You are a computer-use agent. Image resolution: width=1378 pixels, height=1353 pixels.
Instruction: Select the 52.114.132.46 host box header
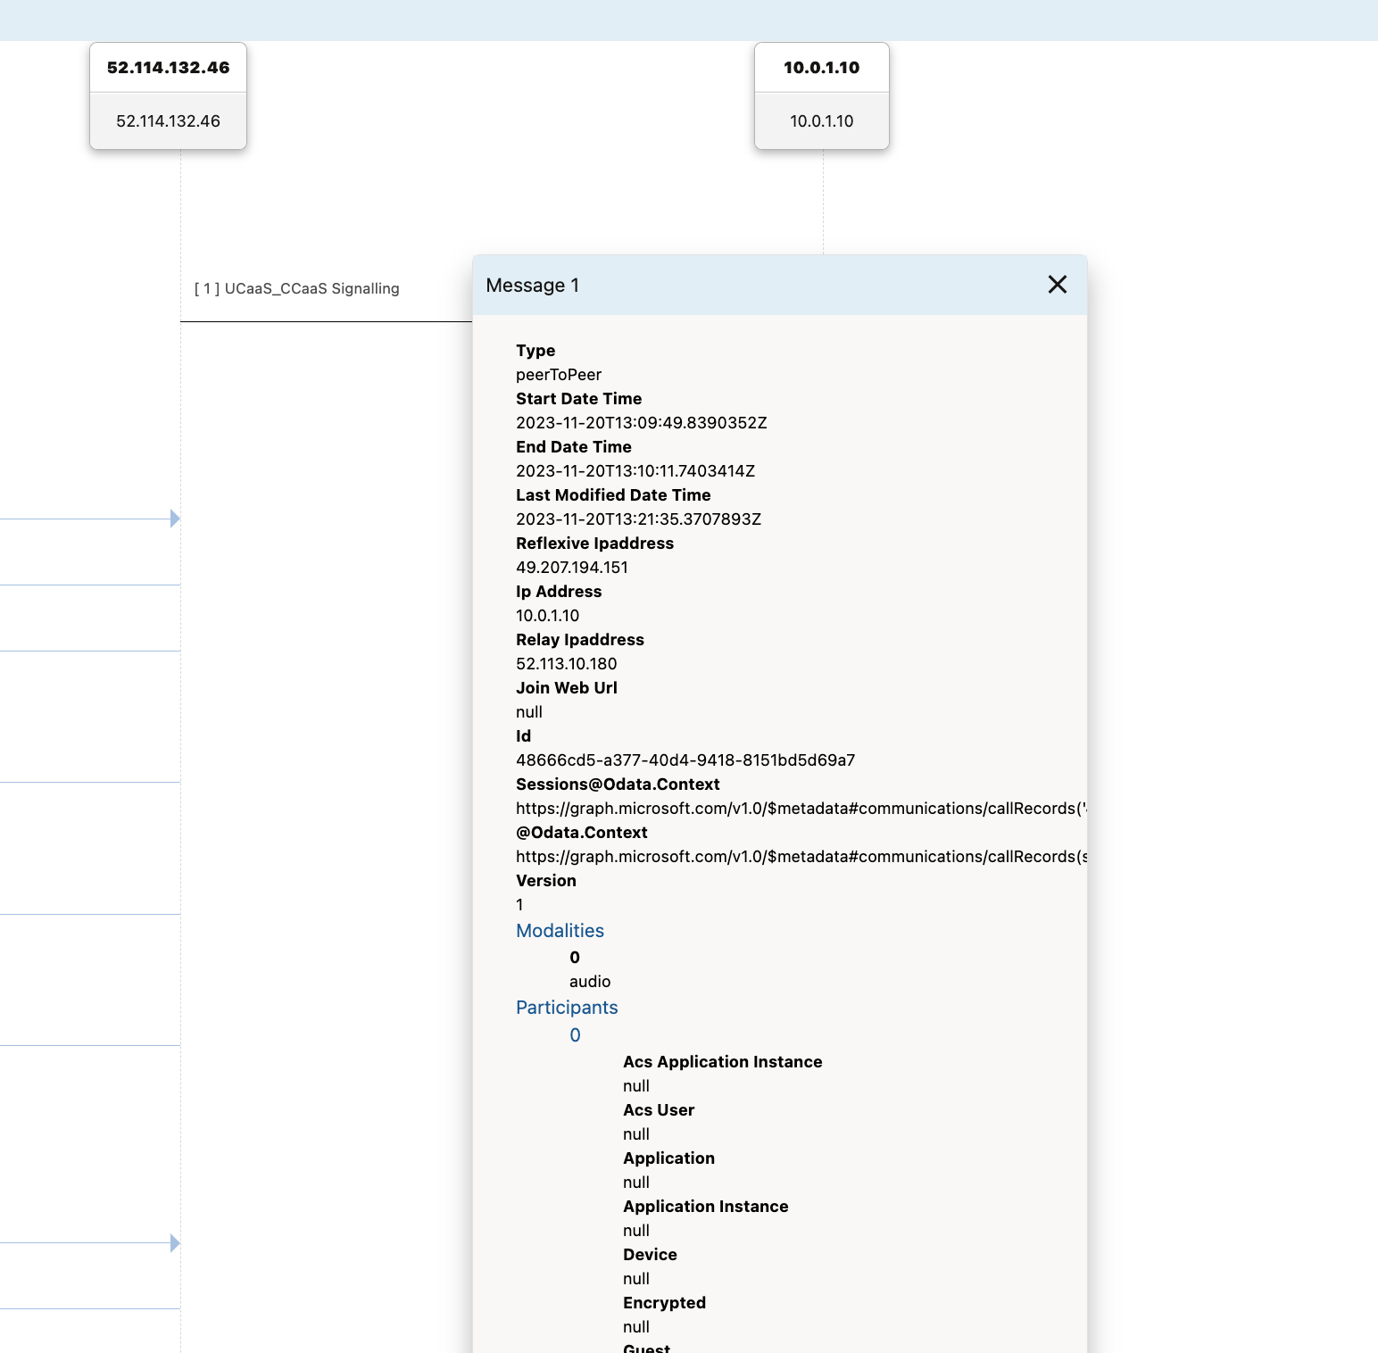click(x=169, y=68)
